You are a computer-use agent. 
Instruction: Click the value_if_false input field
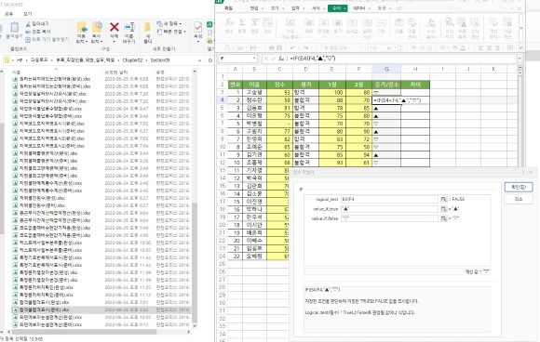[x=389, y=218]
